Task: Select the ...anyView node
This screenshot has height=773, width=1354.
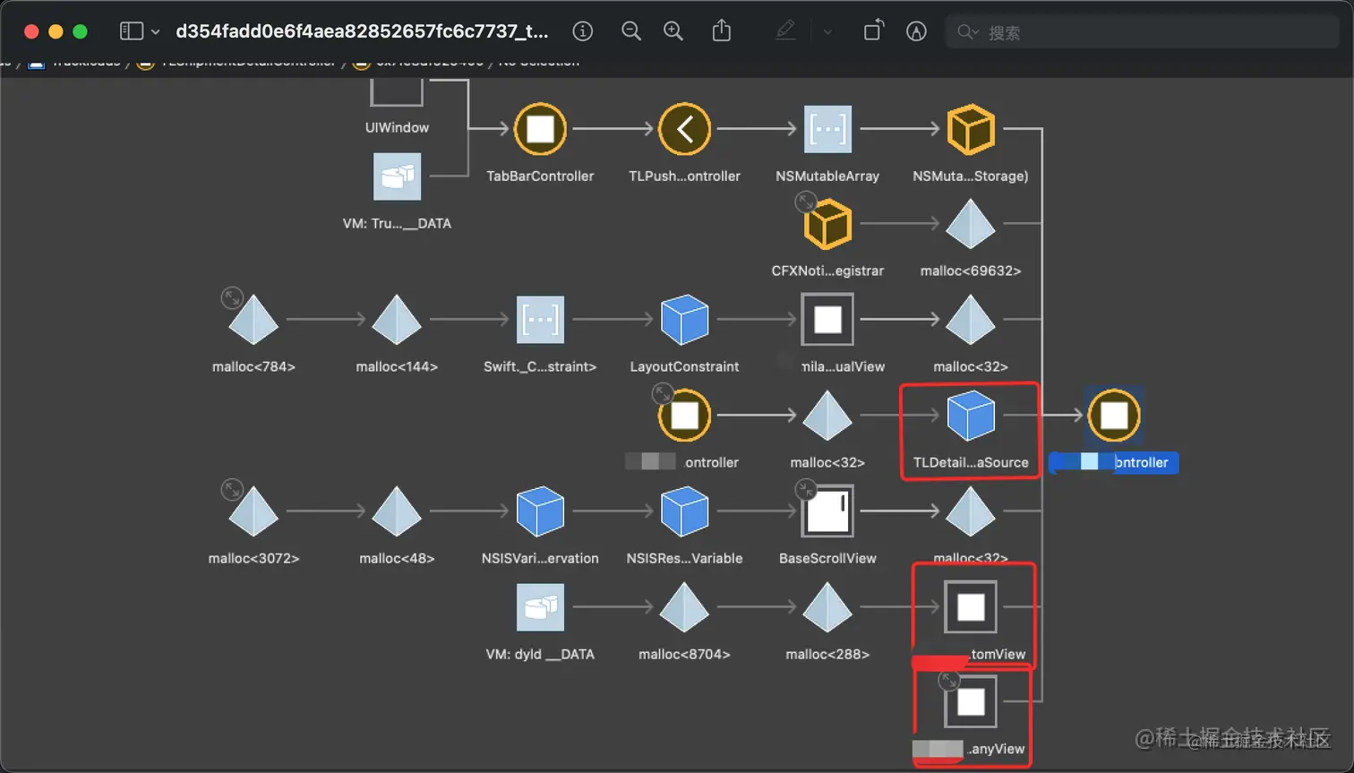Action: tap(971, 702)
